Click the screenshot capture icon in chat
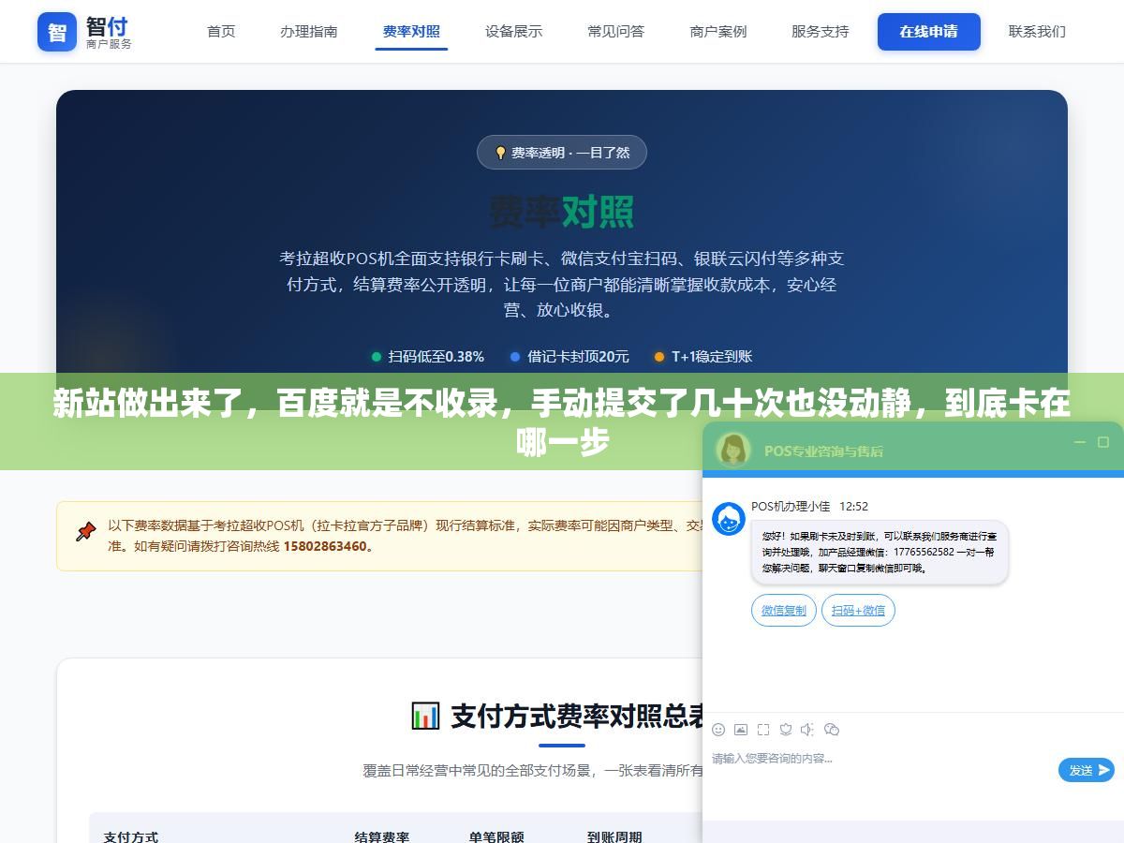This screenshot has width=1124, height=843. click(x=763, y=730)
